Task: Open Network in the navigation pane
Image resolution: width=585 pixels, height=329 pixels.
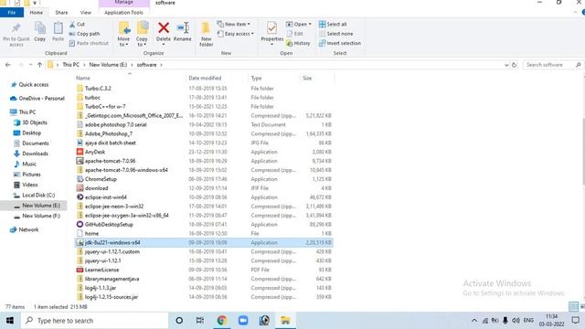Action: (28, 229)
